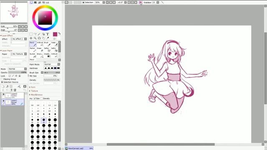Screen dimensions: 267x150
Task: Choose the Pencil brush
Action: (33, 44)
